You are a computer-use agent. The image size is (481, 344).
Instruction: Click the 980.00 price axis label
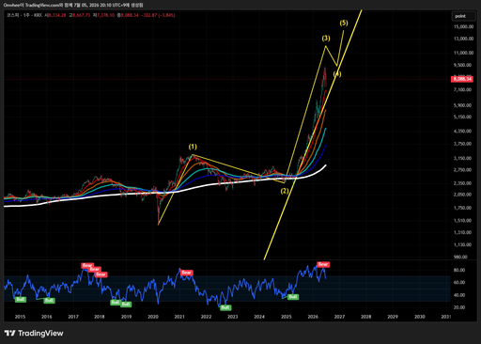pyautogui.click(x=460, y=257)
